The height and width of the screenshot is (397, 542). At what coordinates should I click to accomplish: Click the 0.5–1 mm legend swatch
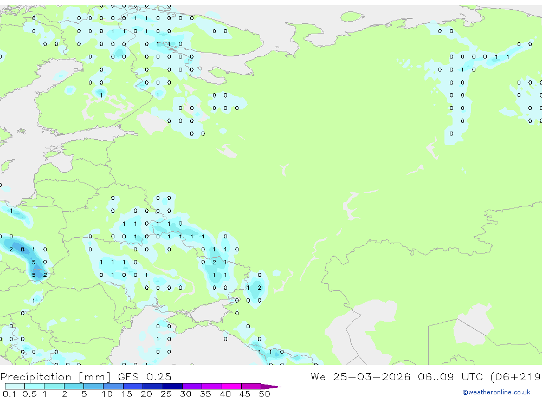(x=35, y=386)
